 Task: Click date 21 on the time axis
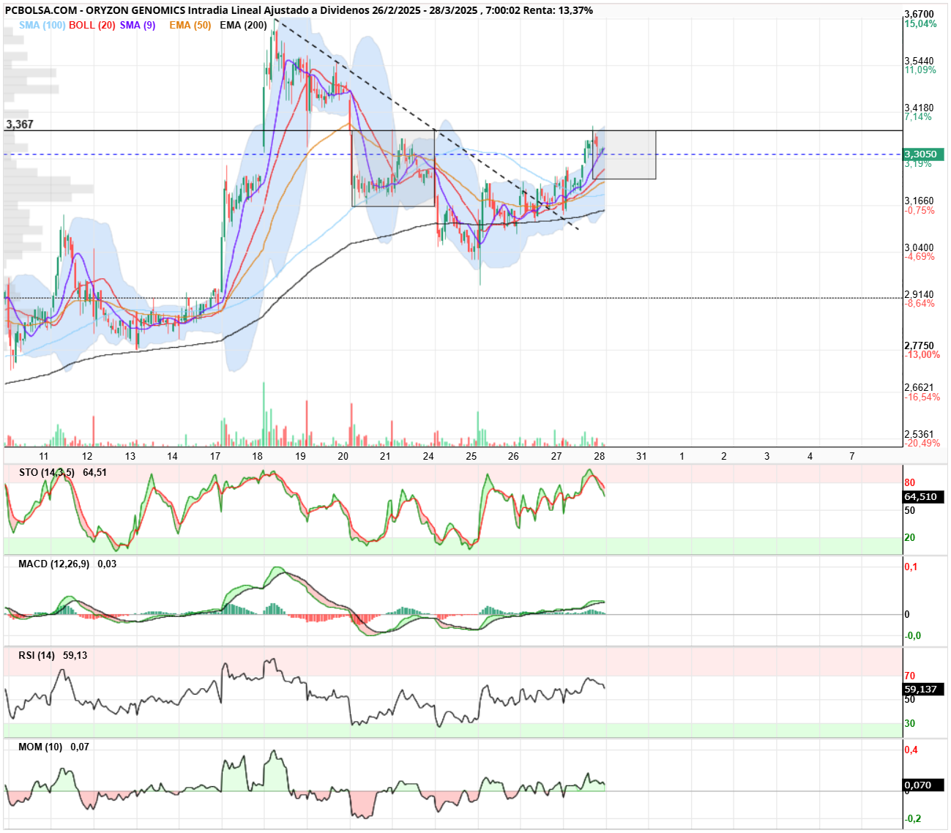pos(385,456)
